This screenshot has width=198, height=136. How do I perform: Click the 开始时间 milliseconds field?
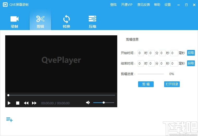(174, 53)
